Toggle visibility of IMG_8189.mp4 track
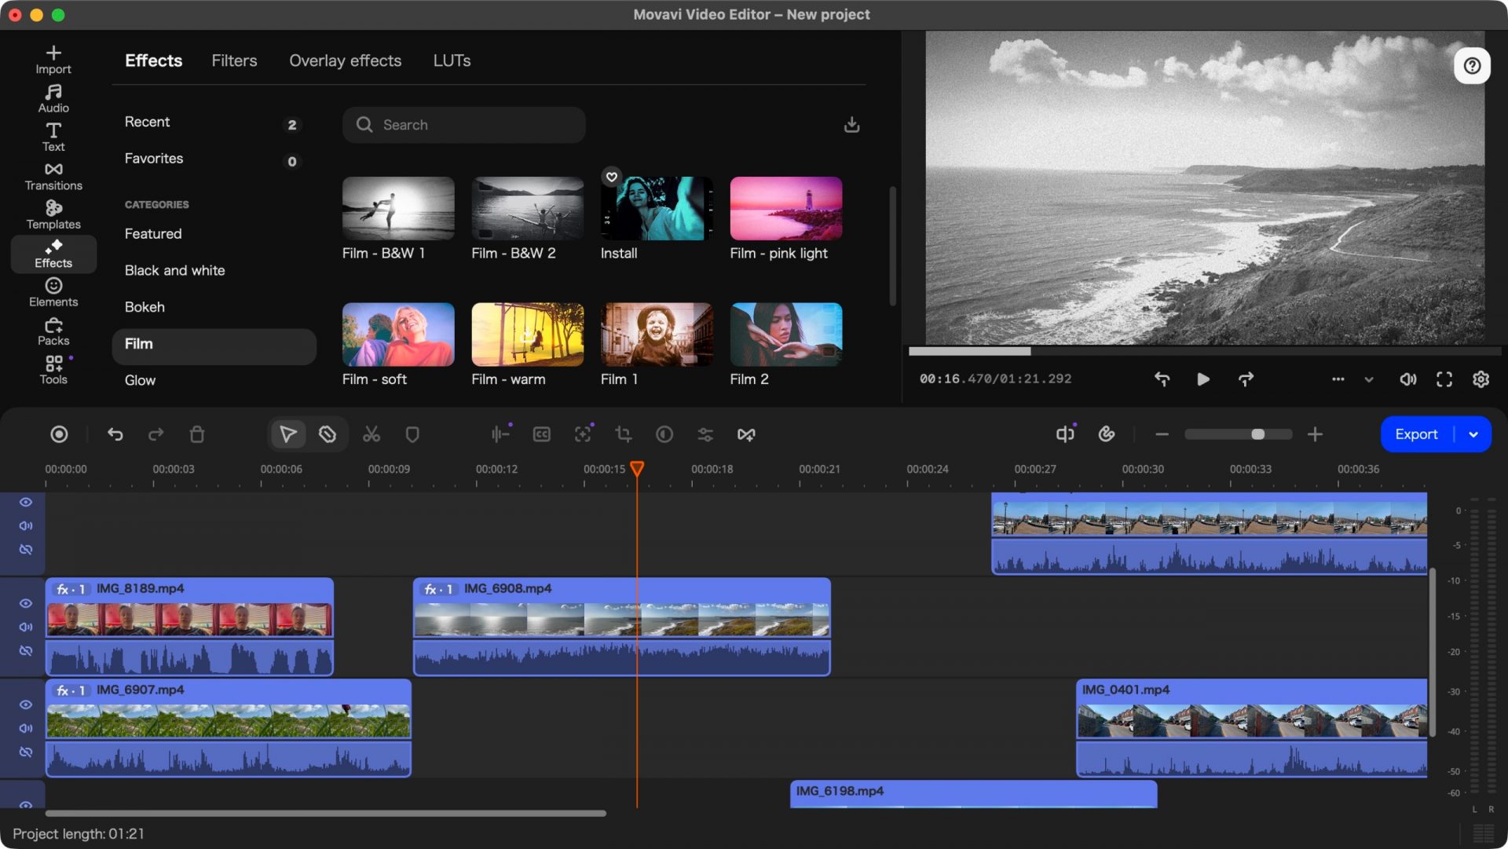 [x=26, y=603]
